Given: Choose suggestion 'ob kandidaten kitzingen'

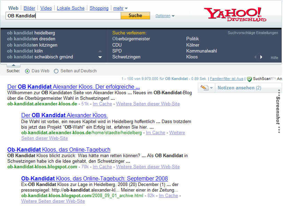Looking at the screenshot, I should pyautogui.click(x=32, y=45).
